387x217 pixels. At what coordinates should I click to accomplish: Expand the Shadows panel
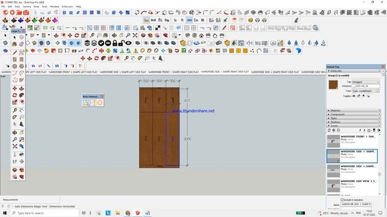354,122
